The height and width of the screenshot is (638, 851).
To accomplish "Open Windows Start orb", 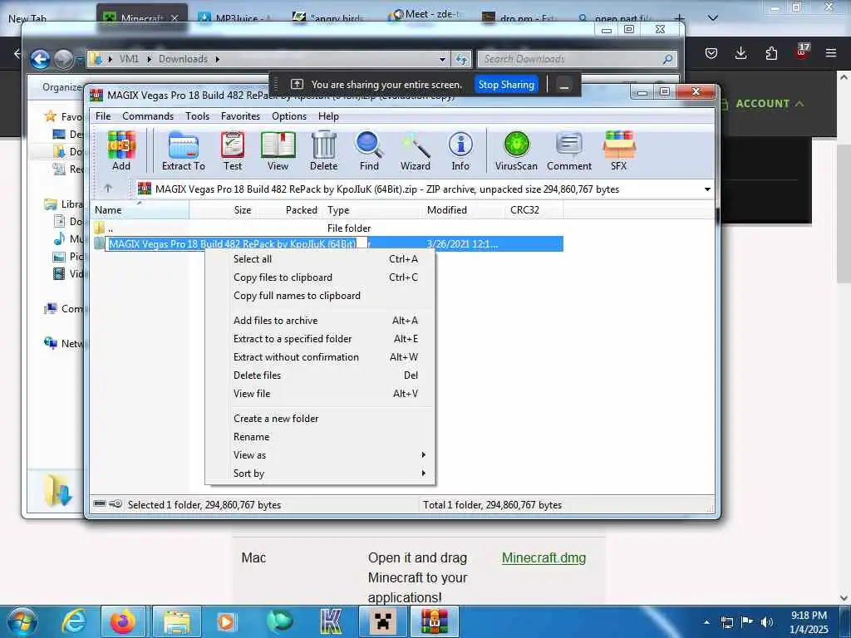I will point(21,621).
